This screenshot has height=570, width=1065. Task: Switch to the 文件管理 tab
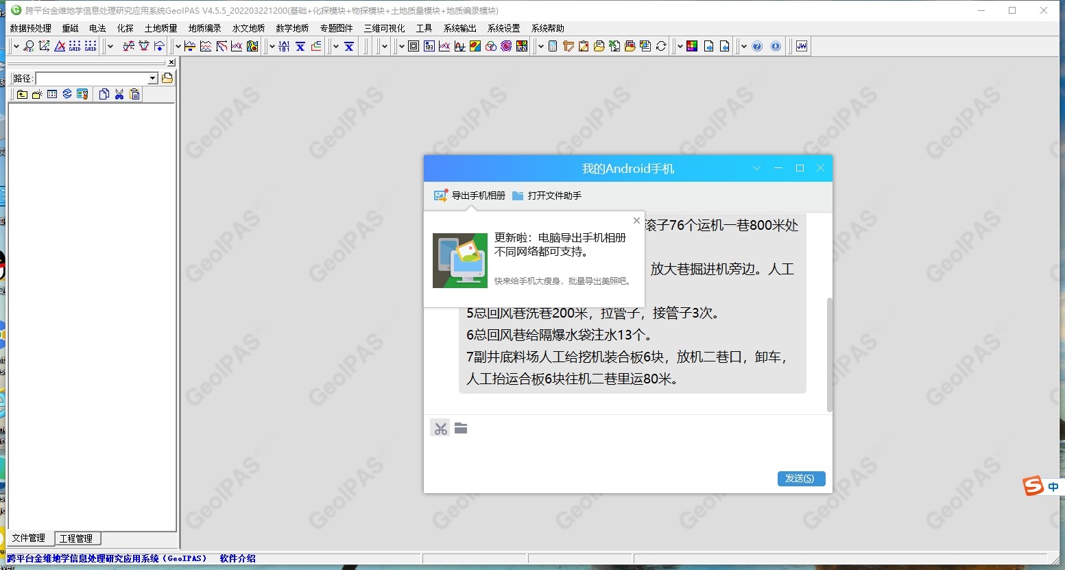(x=29, y=538)
